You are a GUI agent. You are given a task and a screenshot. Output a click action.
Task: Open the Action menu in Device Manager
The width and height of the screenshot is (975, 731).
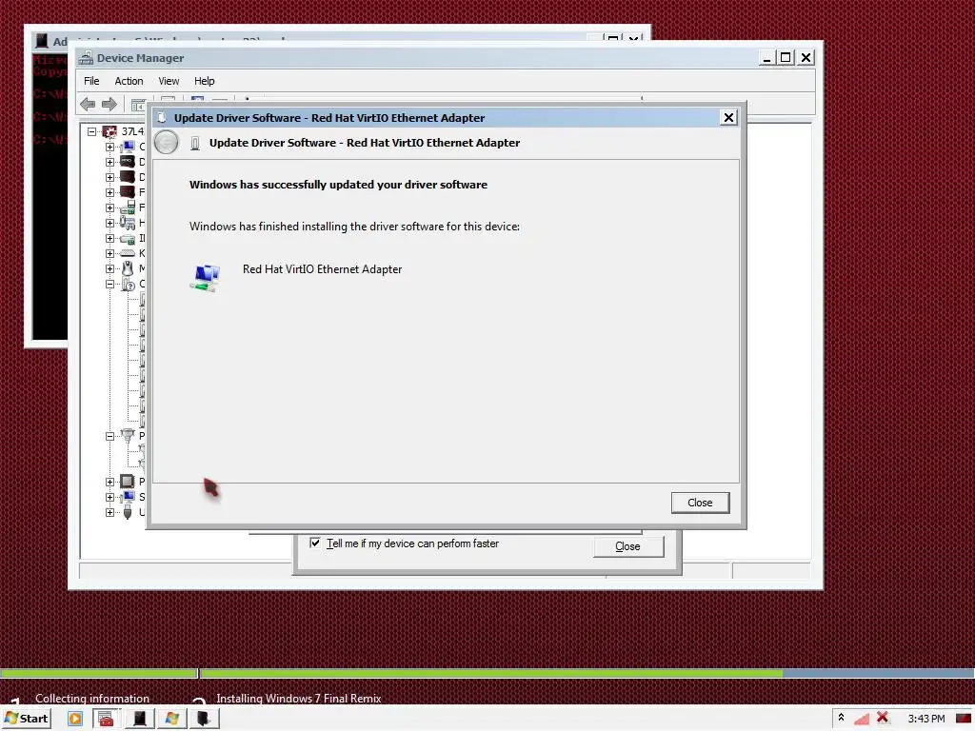[x=129, y=81]
